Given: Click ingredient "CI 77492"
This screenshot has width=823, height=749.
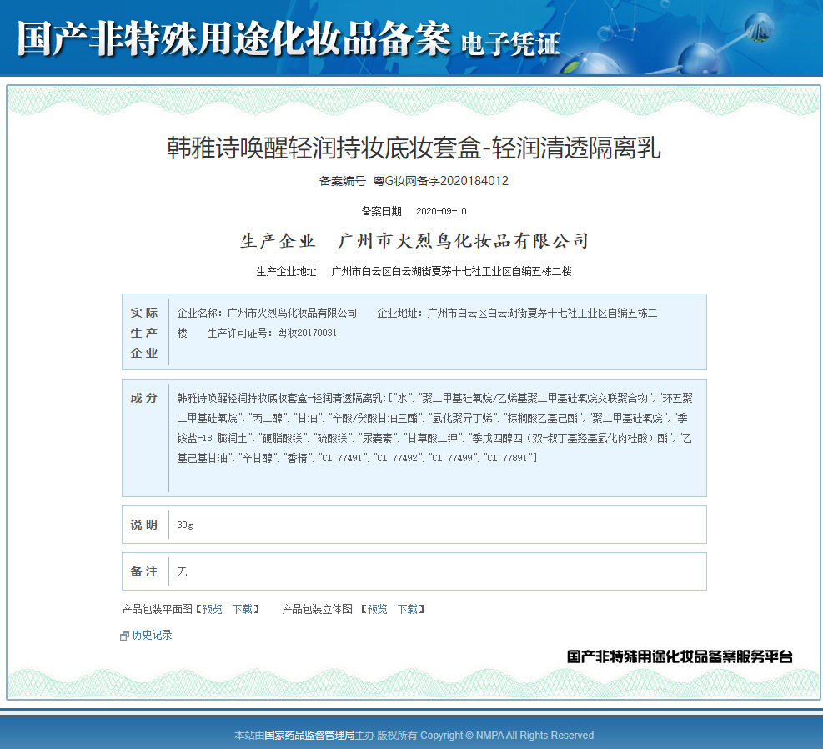Looking at the screenshot, I should (x=399, y=458).
